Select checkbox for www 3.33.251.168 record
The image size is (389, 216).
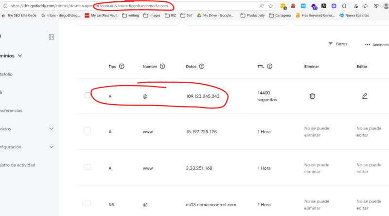coord(88,167)
